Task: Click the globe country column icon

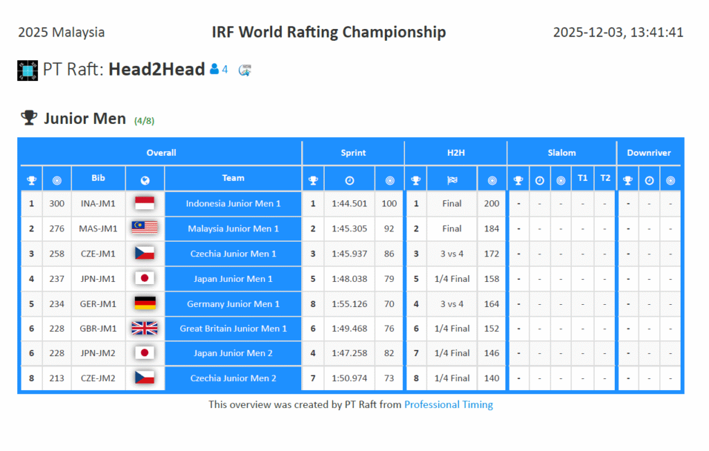Action: click(145, 181)
